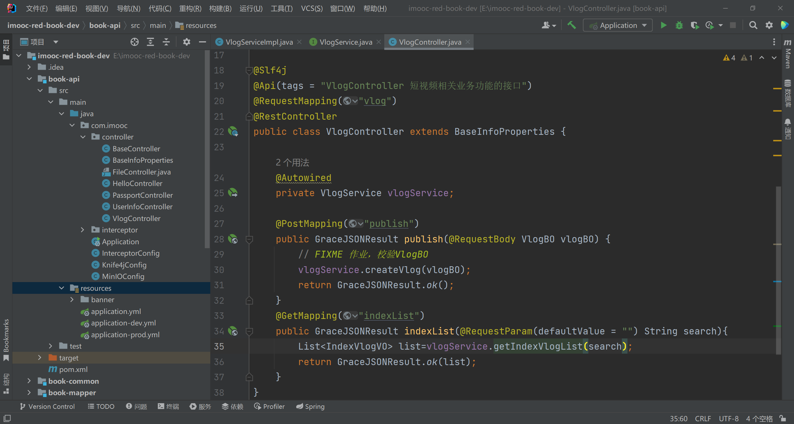Screen dimensions: 794x424
Task: Open the 重构(R) menu
Action: click(190, 8)
